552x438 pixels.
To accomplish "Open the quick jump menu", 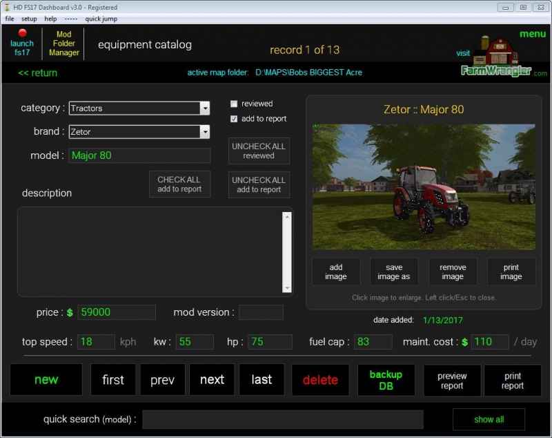I will (101, 19).
